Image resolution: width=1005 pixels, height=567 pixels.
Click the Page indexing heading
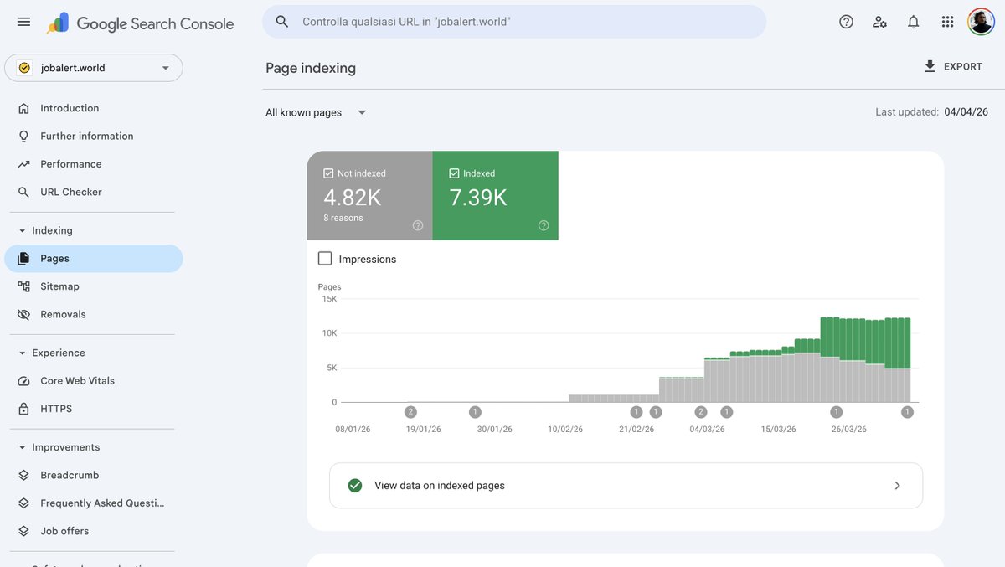coord(311,68)
